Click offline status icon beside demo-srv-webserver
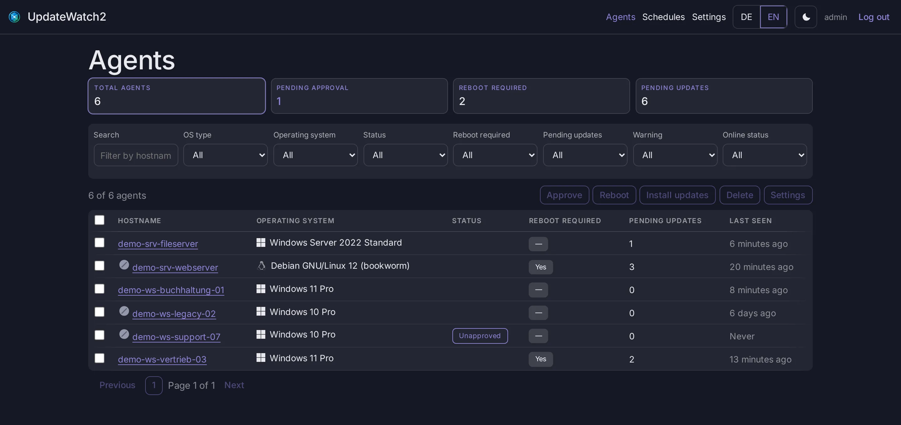The width and height of the screenshot is (901, 425). (x=124, y=265)
